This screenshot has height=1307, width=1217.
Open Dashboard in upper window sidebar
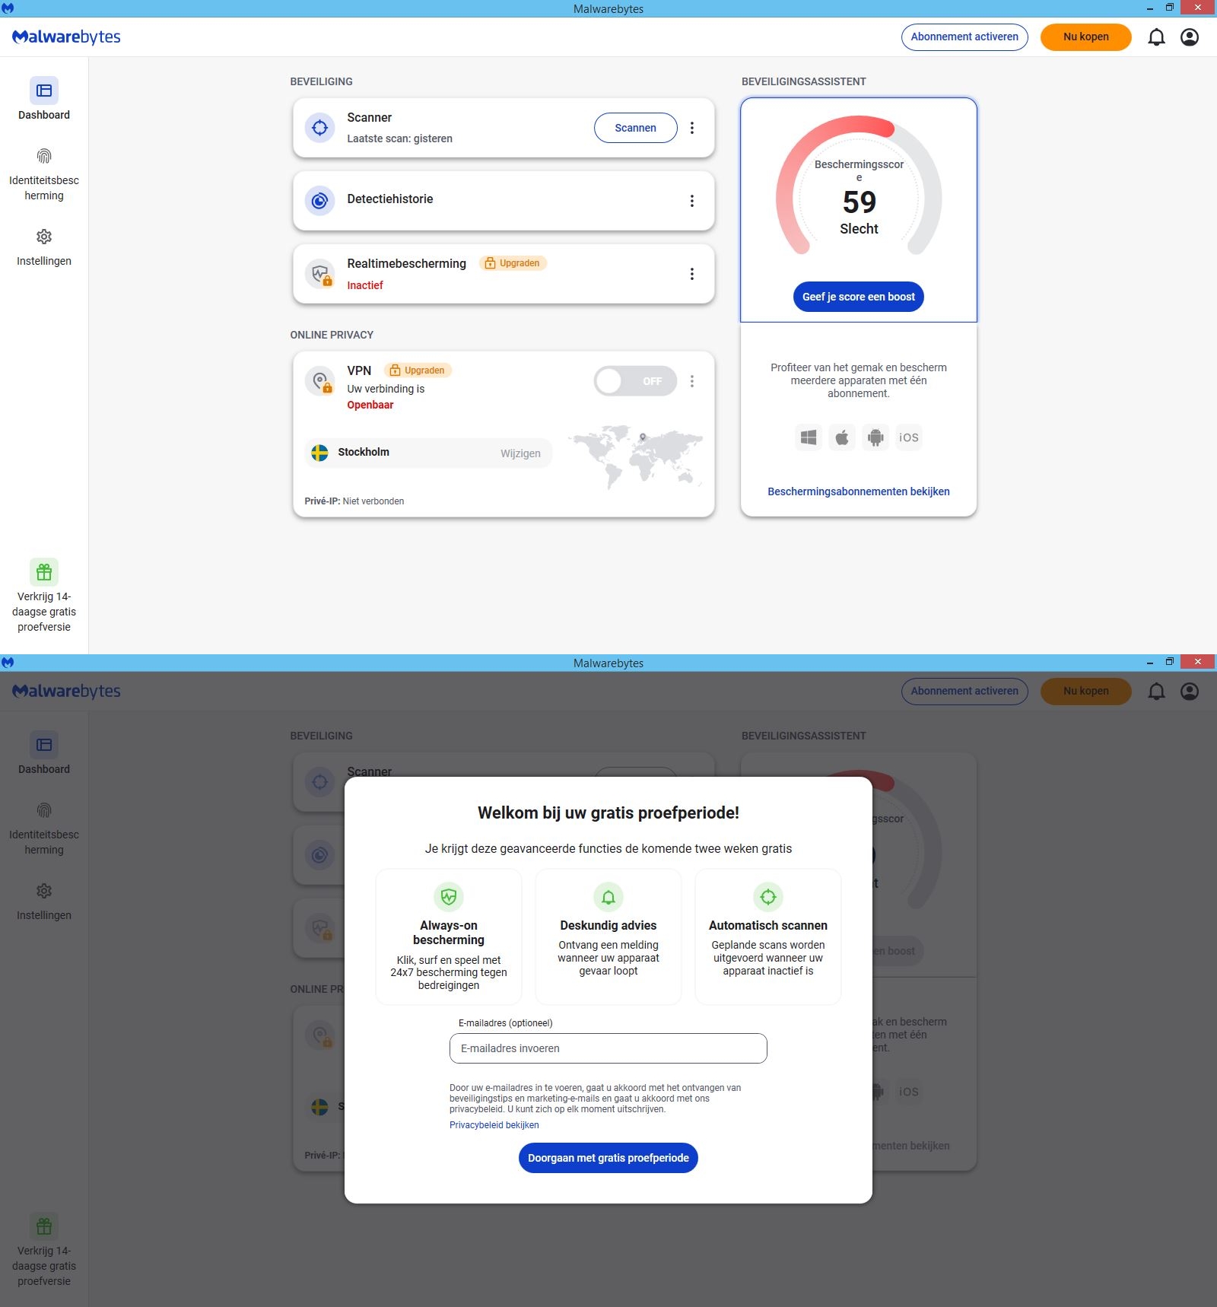coord(44,99)
